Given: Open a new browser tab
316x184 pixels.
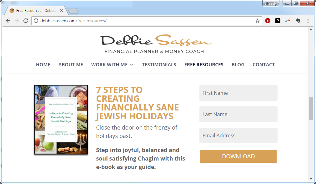Looking at the screenshot, I should (x=73, y=11).
